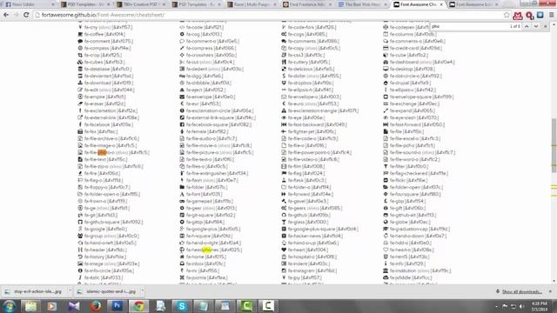Click the fa-envelope icon glyph
This screenshot has width=557, height=313.
[x=182, y=97]
